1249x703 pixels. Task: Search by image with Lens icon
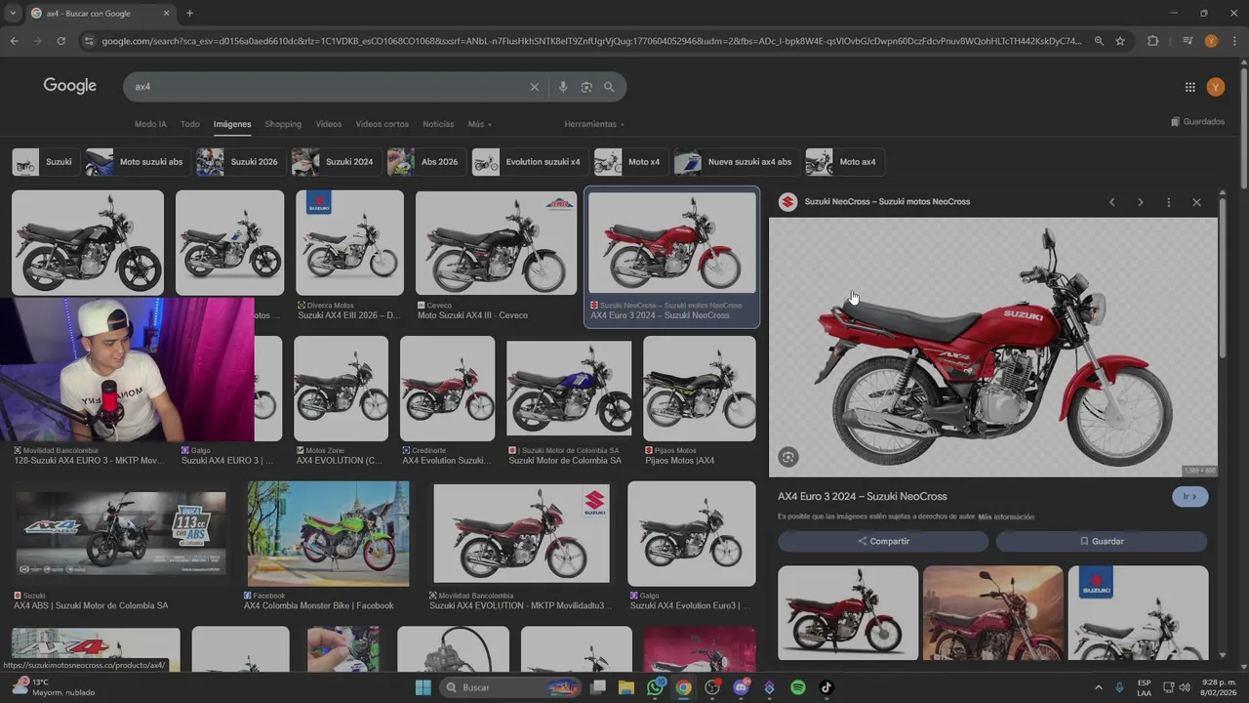coord(585,87)
